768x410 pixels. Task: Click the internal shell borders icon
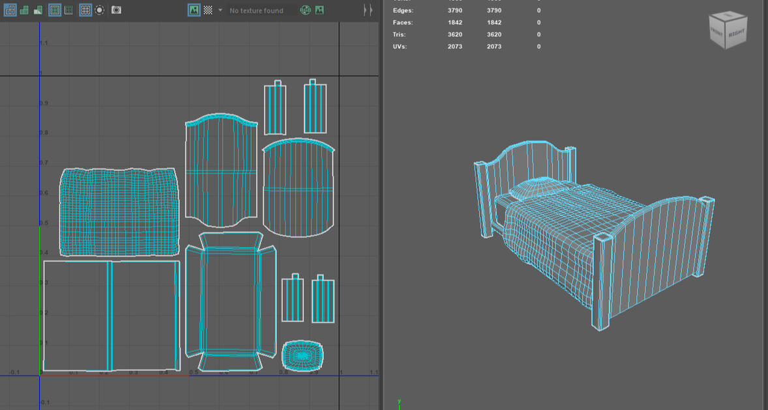point(69,10)
